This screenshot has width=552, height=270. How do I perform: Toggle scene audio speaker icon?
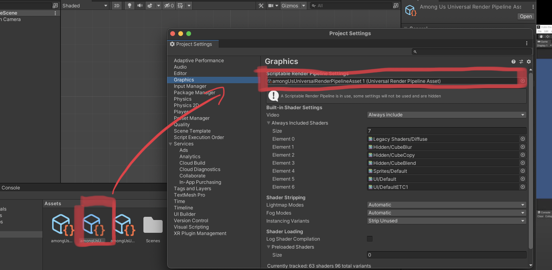click(x=140, y=6)
